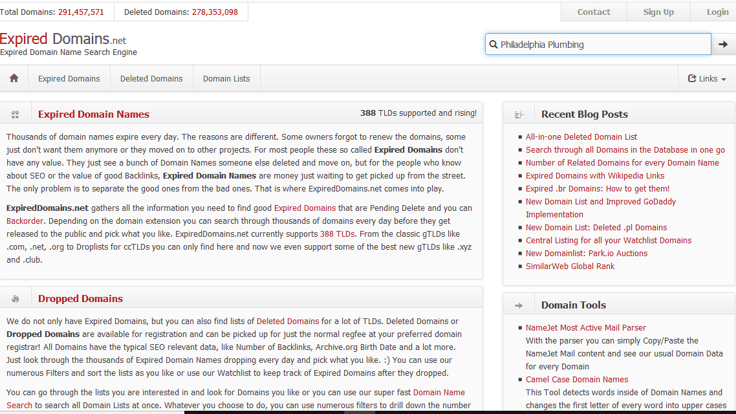Click Deleted Domains count 278,353,098
Viewport: 736px width, 414px height.
pyautogui.click(x=215, y=12)
